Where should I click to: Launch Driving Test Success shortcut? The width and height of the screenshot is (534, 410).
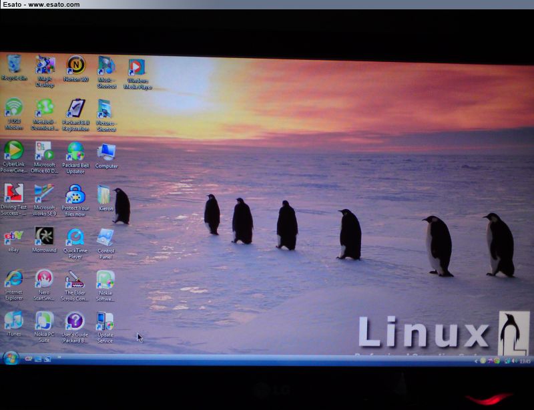pos(13,200)
